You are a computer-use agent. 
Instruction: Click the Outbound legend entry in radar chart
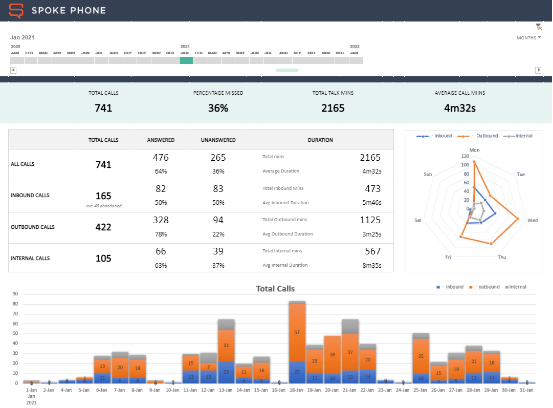[x=478, y=136]
